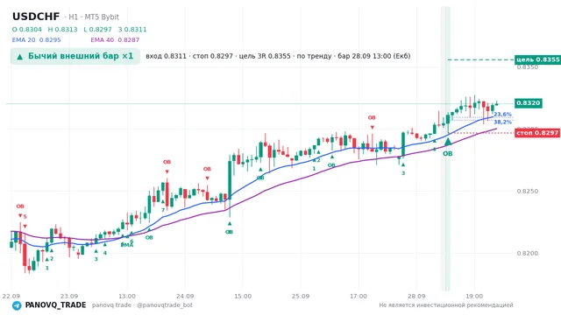The height and width of the screenshot is (315, 561).
Task: Click the 19:00 time axis label
Action: point(474,296)
